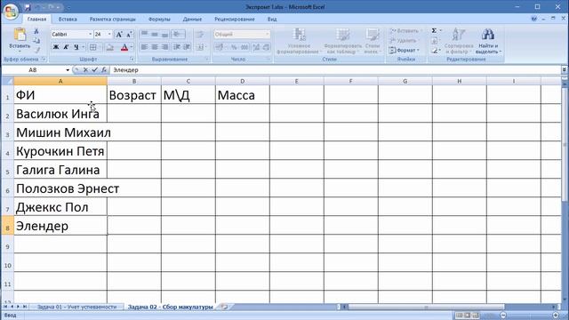The image size is (569, 320).
Task: Open the Calibri font name dropdown
Action: pos(91,34)
